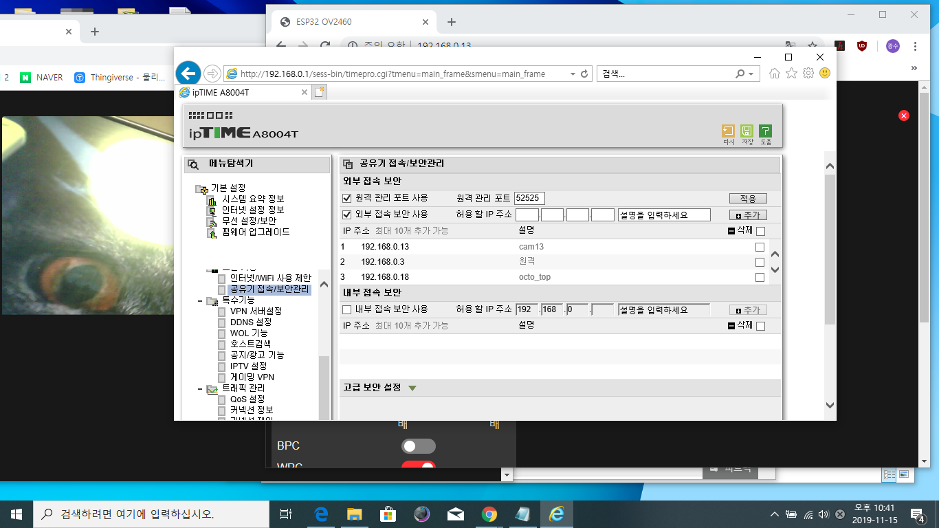Uncheck the 원격 관리 포트 사용 checkbox
Image resolution: width=939 pixels, height=528 pixels.
coord(346,198)
